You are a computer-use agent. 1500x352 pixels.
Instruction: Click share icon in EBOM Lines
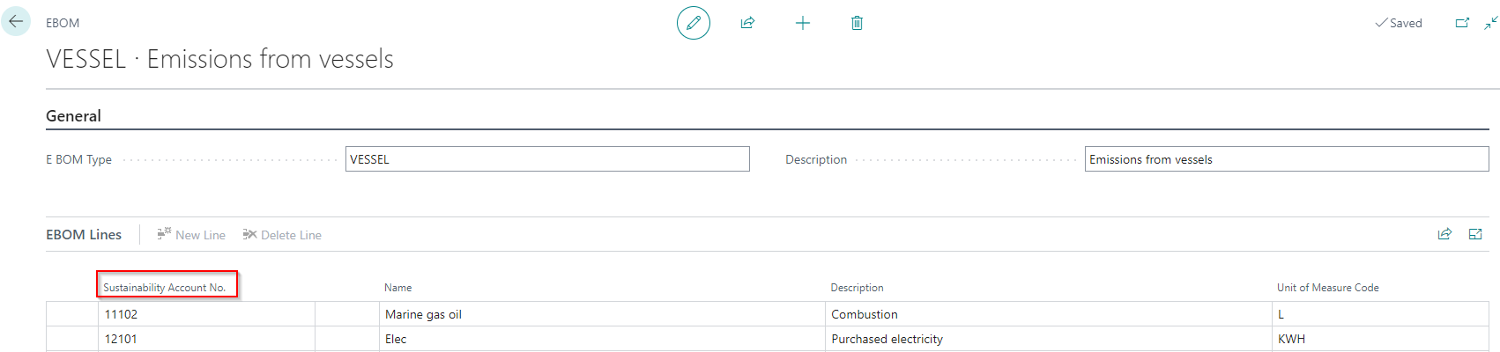(1444, 234)
